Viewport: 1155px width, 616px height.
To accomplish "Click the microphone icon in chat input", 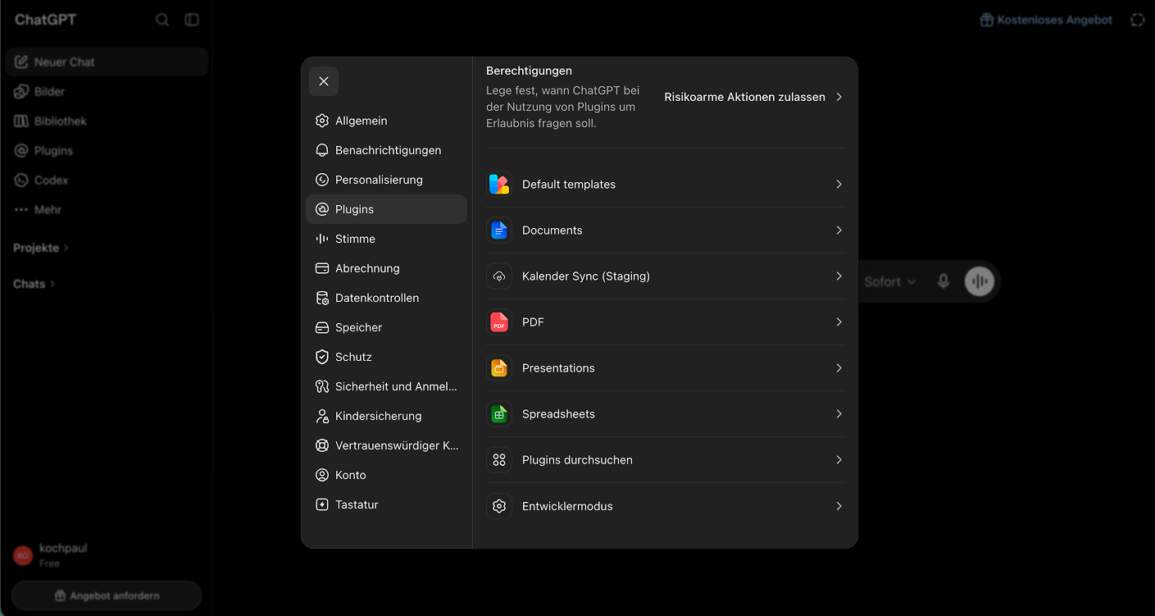I will 944,281.
